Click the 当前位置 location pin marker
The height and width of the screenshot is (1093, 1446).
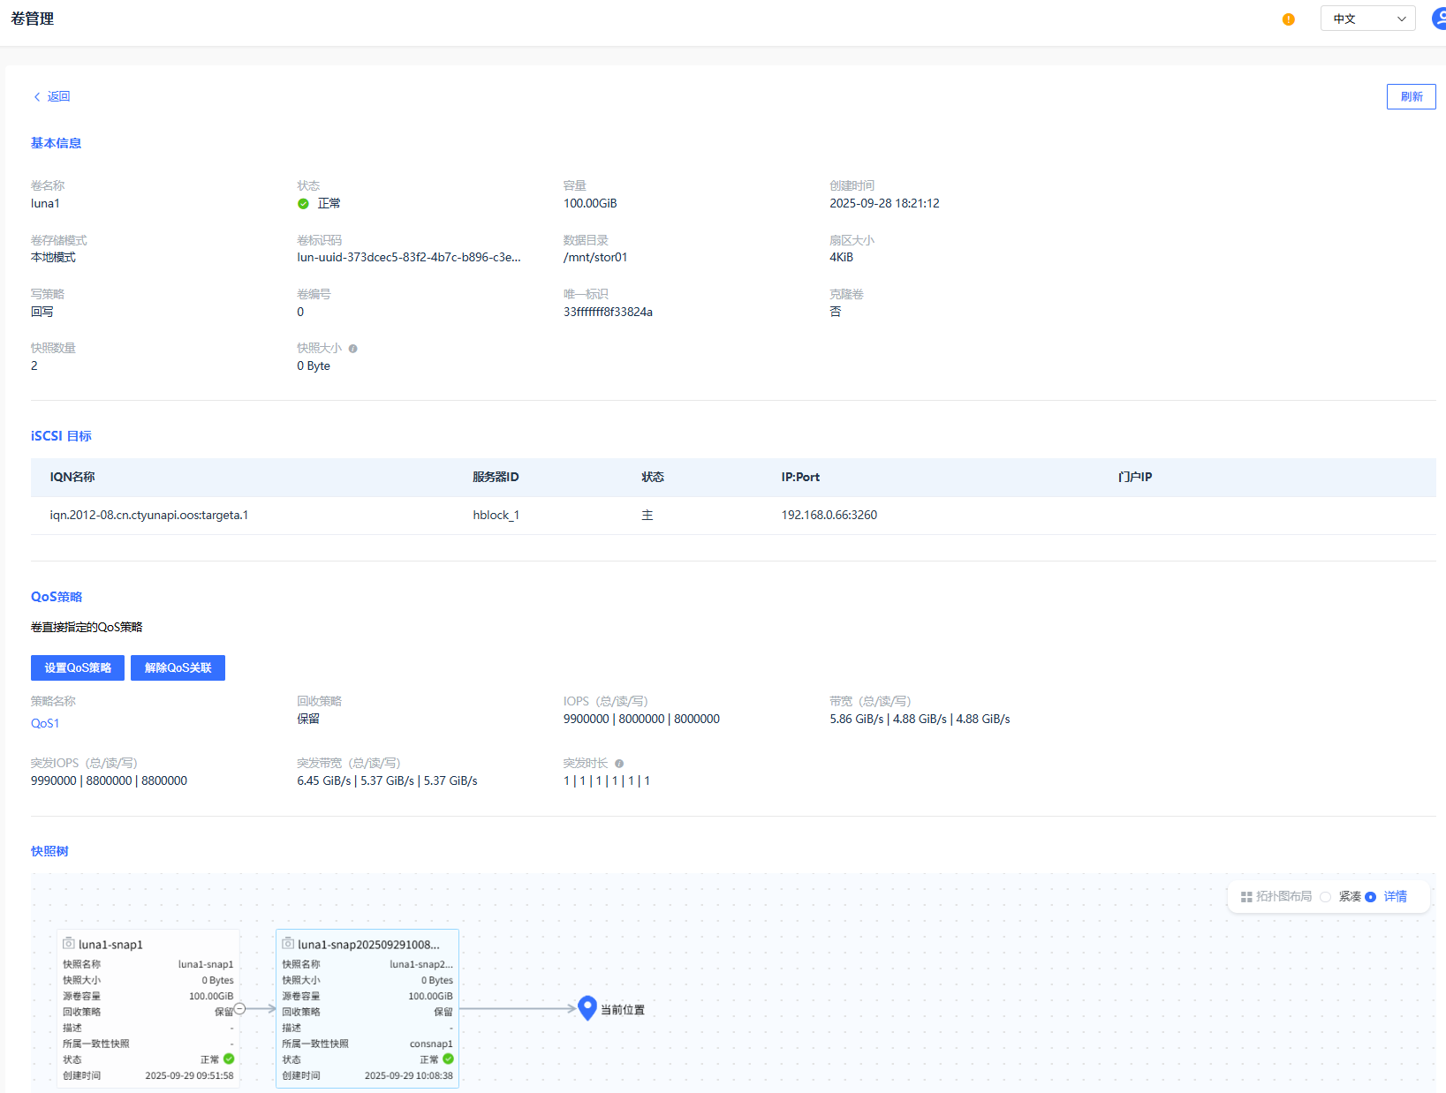(587, 1007)
